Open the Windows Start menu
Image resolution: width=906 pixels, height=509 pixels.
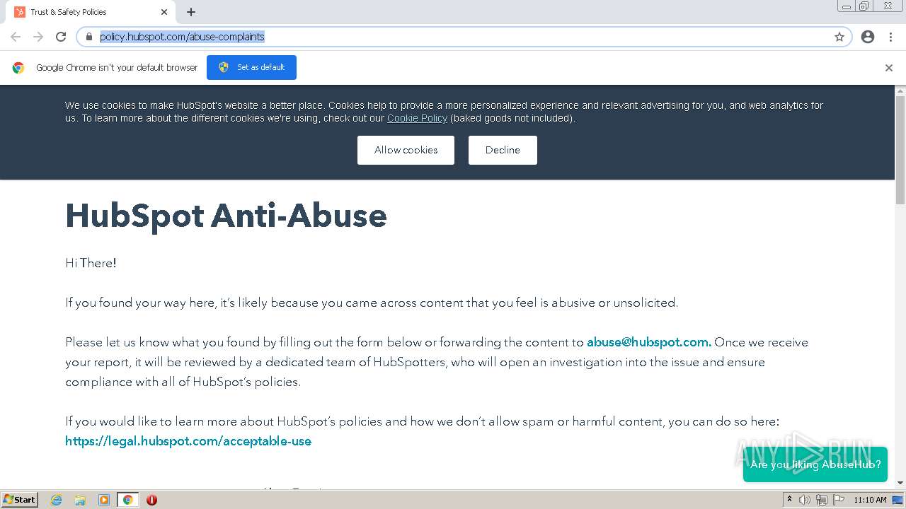click(x=19, y=500)
